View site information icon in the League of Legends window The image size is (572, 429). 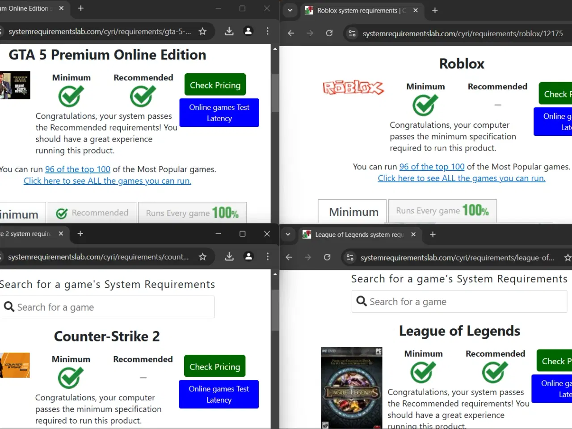point(350,257)
